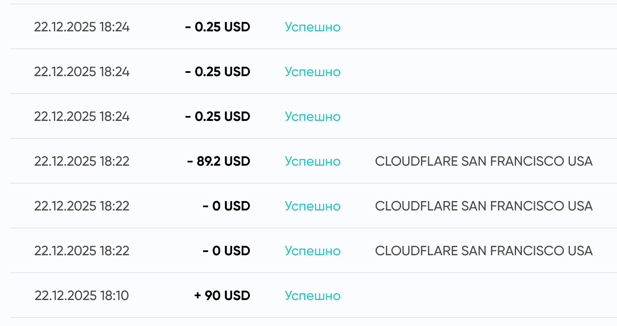Screen dimensions: 617x326
Task: Click "Успешно" in the upper -0 USD row
Action: [x=313, y=206]
